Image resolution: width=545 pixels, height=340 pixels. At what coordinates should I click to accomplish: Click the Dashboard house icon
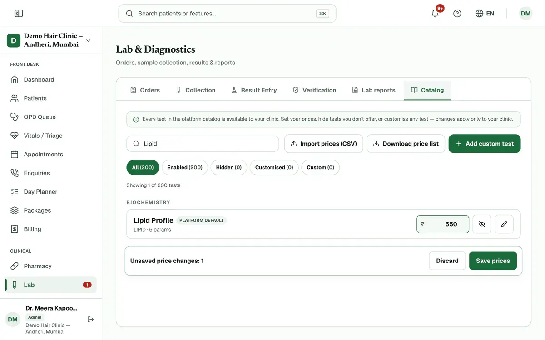15,80
